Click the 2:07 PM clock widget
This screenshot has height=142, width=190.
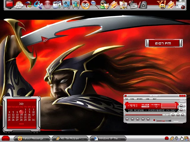point(163,43)
